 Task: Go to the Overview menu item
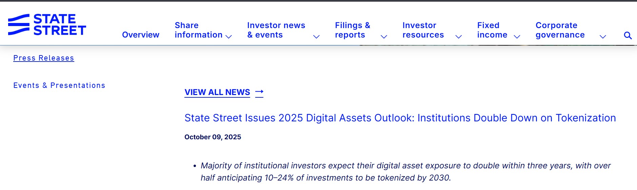tap(141, 35)
